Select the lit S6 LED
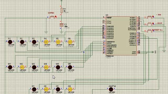The height and width of the screenshot is (94, 168). click(70, 42)
